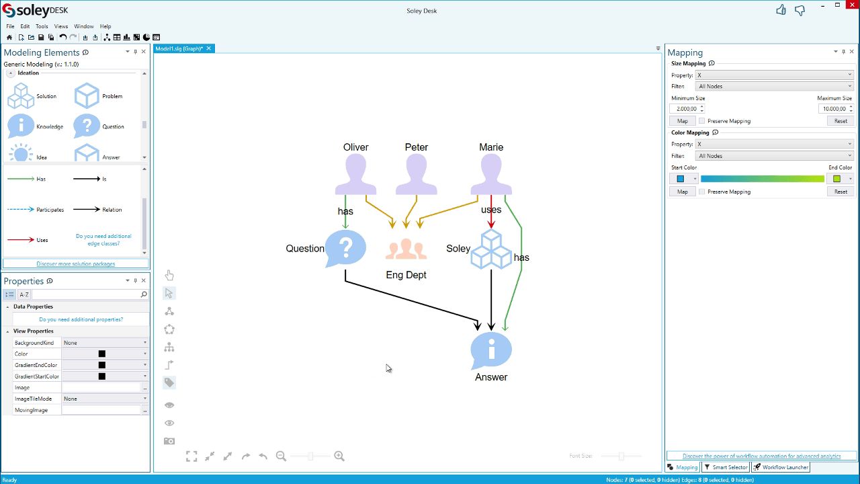Open the BackgroundKind dropdown in View Properties
This screenshot has width=860, height=484.
104,342
